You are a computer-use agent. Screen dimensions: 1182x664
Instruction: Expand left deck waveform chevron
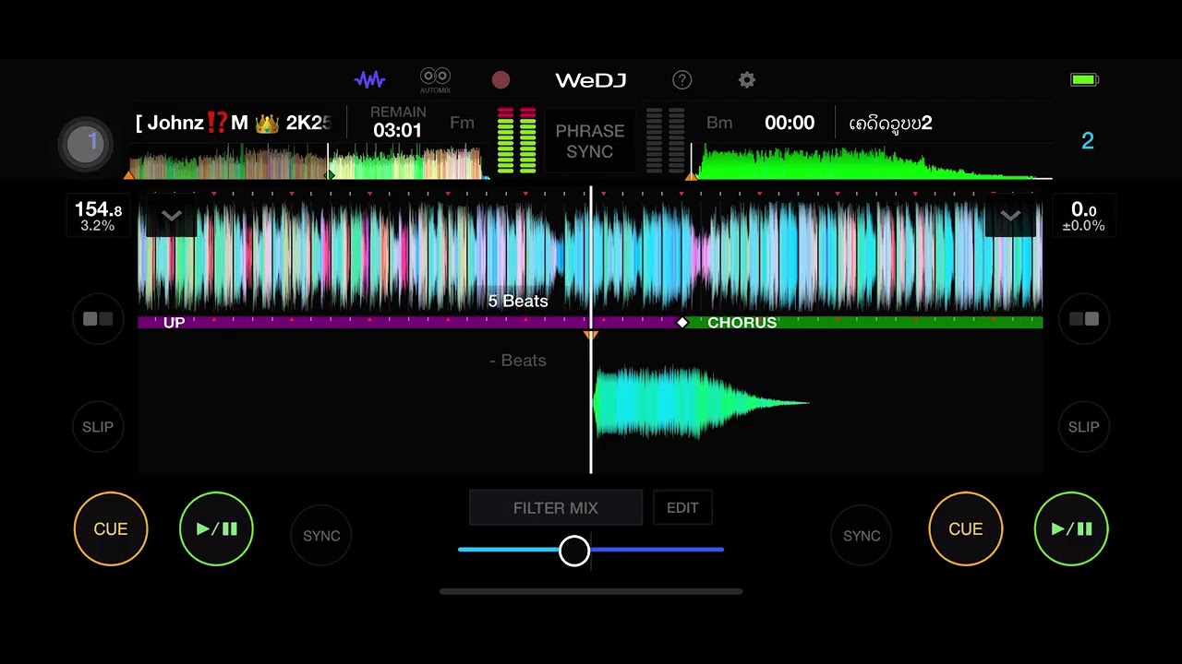pyautogui.click(x=172, y=216)
